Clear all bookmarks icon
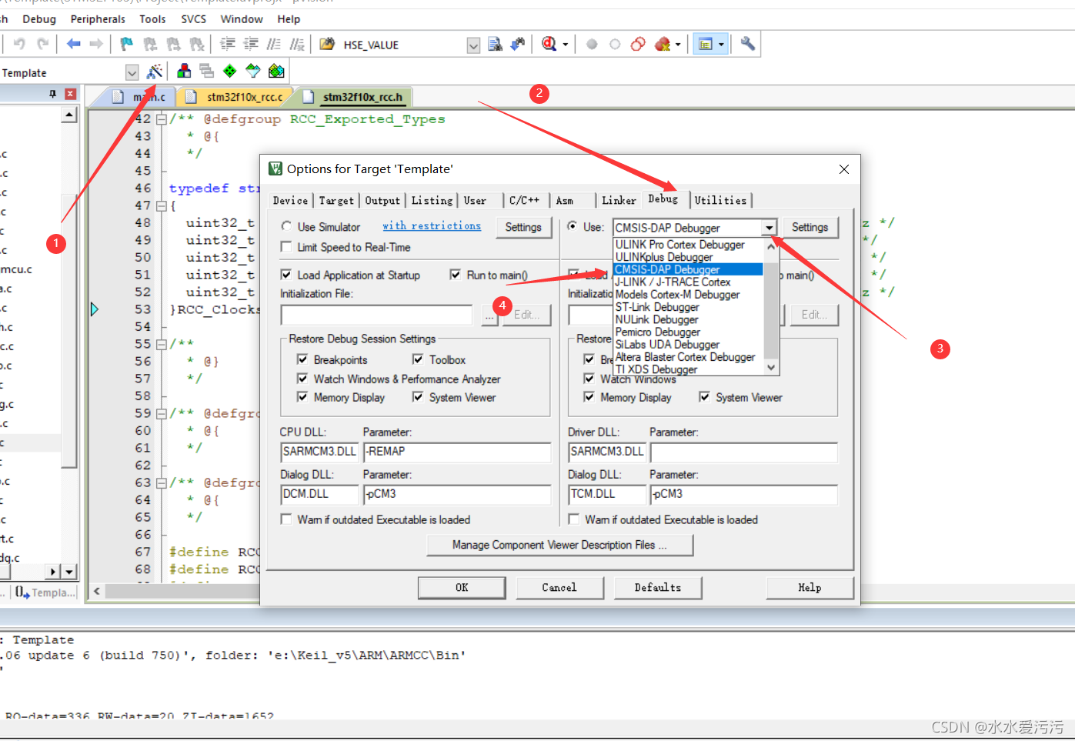The width and height of the screenshot is (1075, 741). click(x=196, y=44)
